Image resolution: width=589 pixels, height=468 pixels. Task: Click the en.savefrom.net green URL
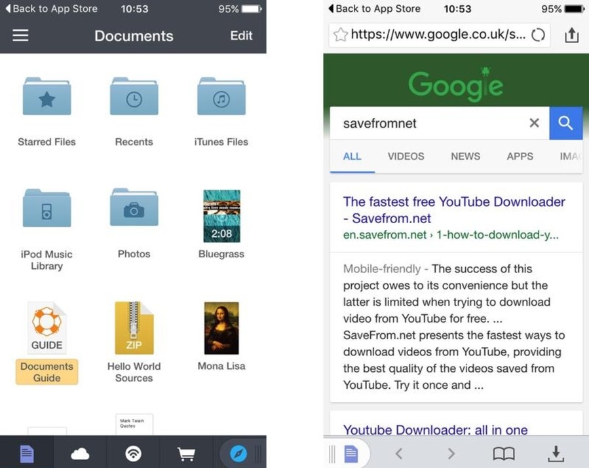[x=451, y=235]
